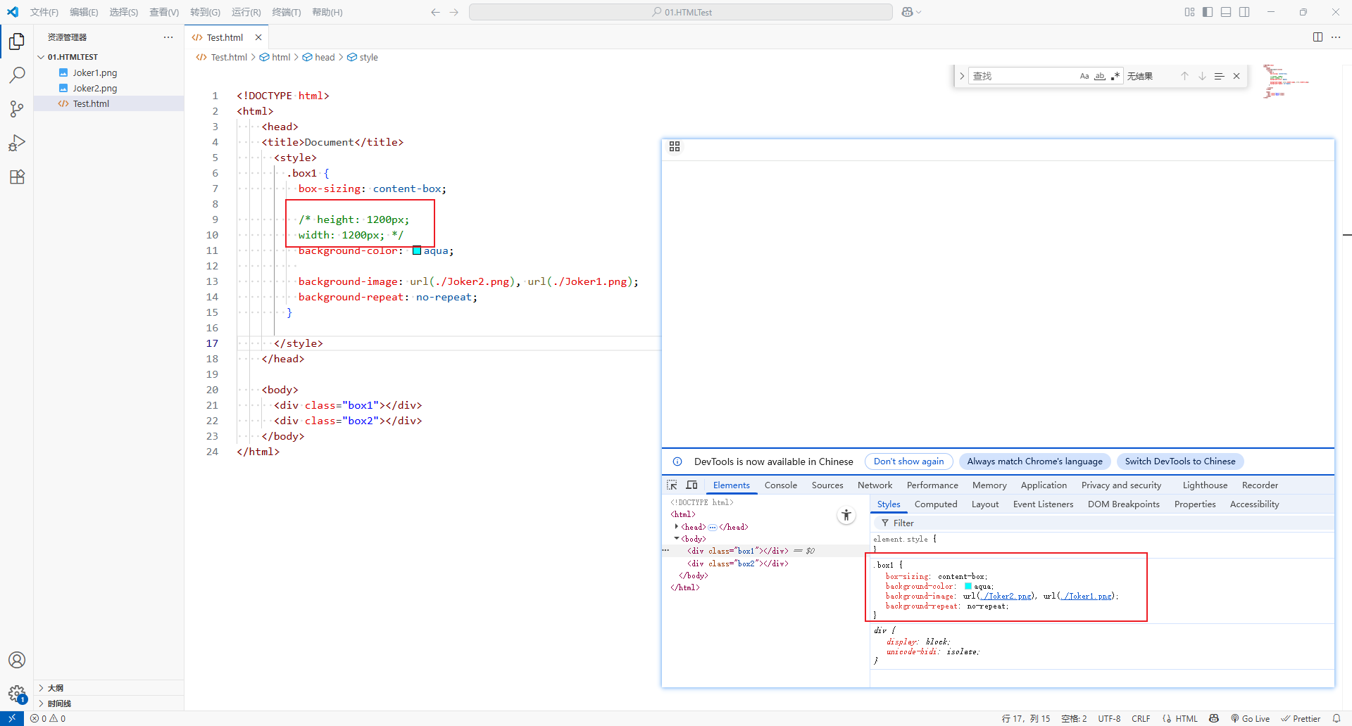This screenshot has height=726, width=1352.
Task: Close the Test.html editor tab
Action: coord(258,37)
